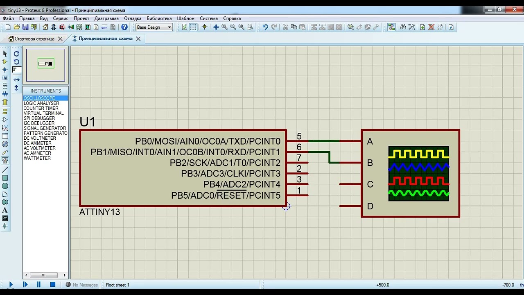Viewport: 524px width, 295px height.
Task: Open the Правка menu
Action: [x=27, y=18]
